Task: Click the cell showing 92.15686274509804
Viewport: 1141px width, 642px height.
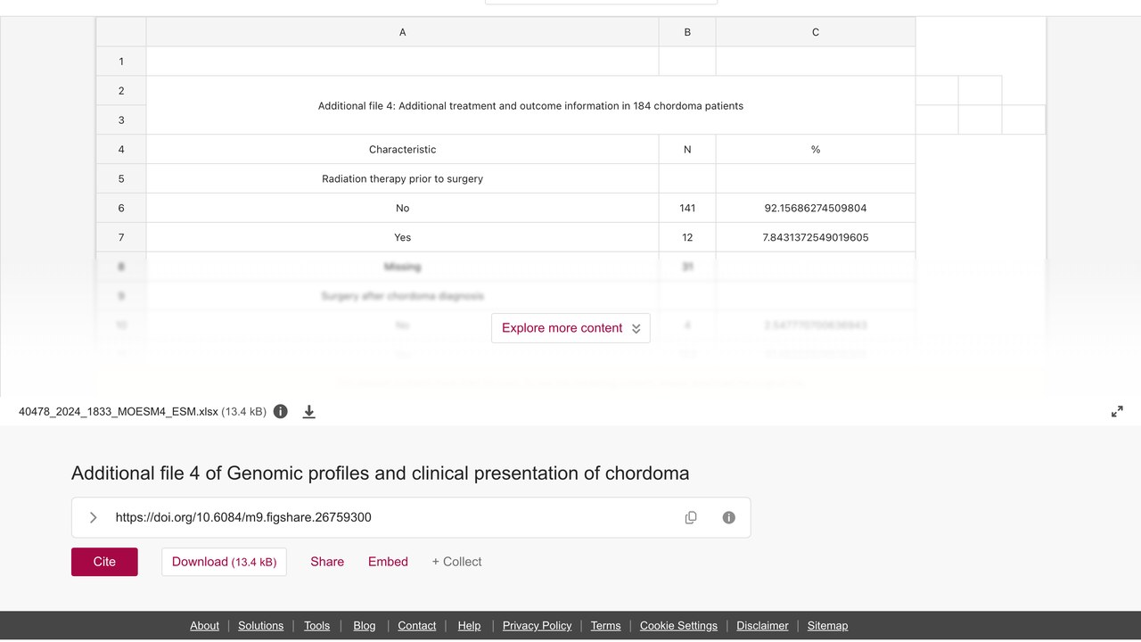Action: (x=816, y=208)
